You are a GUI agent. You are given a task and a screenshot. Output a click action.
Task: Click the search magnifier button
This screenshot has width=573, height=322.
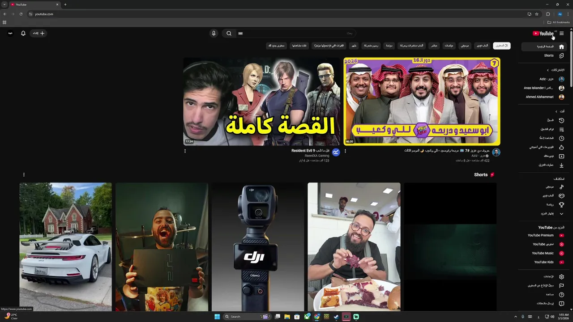229,33
